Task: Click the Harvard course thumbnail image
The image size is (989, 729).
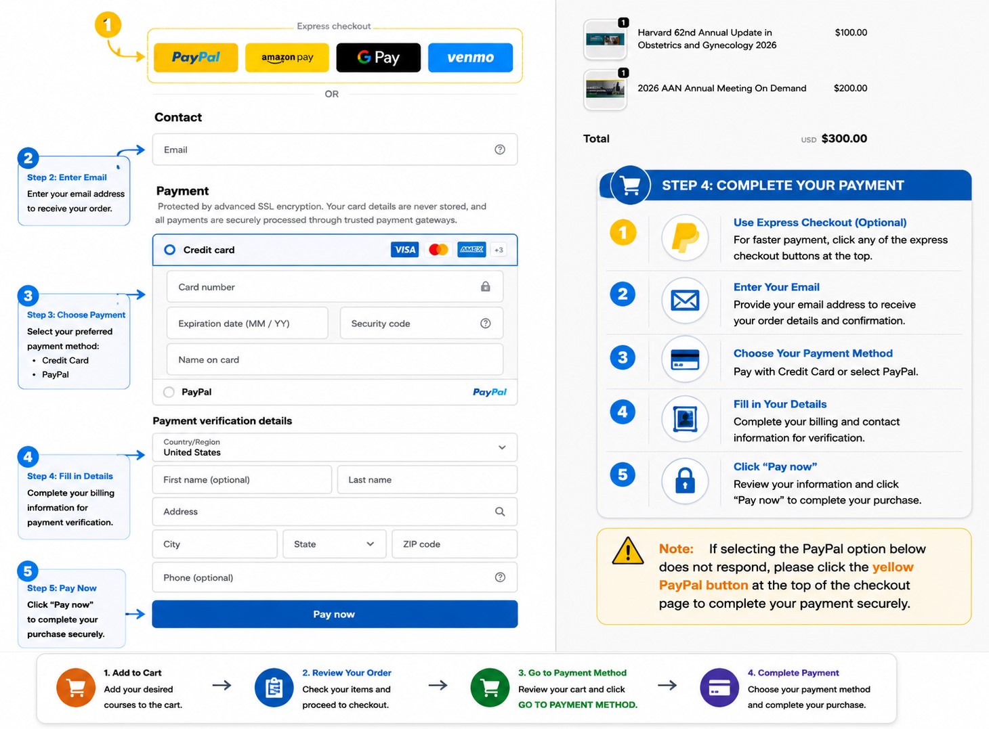Action: tap(605, 40)
